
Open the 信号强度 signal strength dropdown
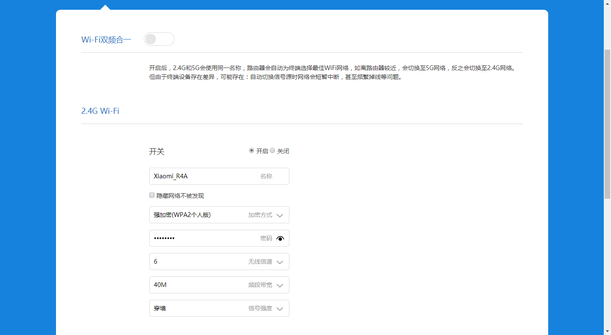tap(219, 308)
